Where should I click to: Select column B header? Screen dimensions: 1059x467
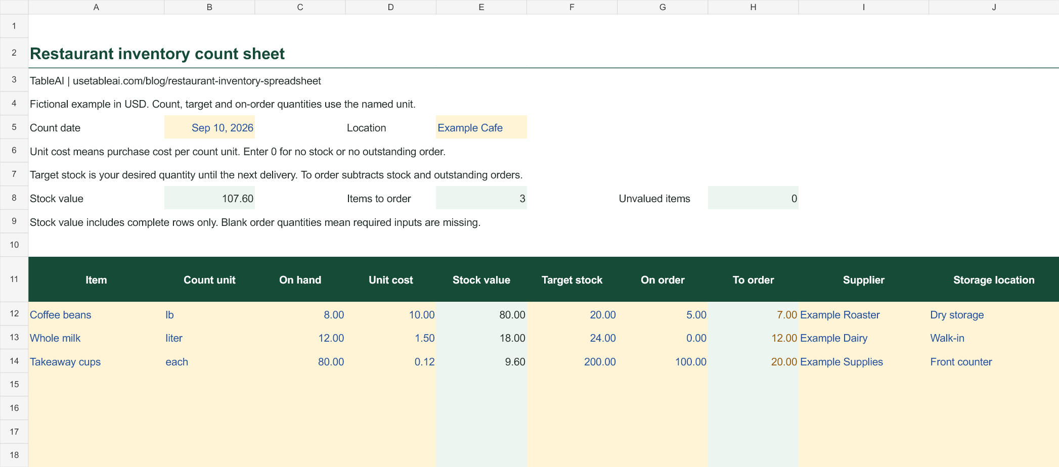coord(209,7)
